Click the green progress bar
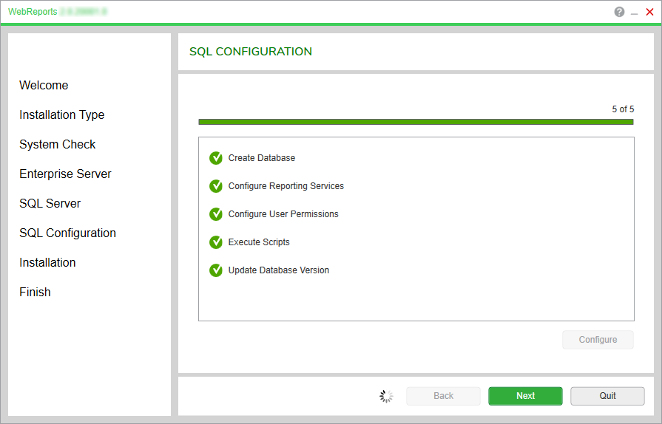Viewport: 662px width, 424px height. tap(416, 122)
